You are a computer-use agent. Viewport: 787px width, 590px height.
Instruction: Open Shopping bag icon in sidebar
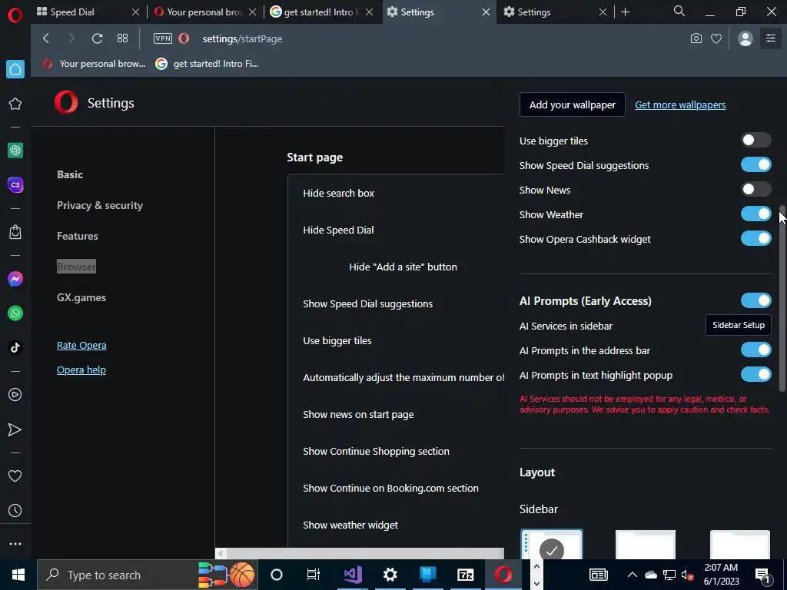pos(15,232)
